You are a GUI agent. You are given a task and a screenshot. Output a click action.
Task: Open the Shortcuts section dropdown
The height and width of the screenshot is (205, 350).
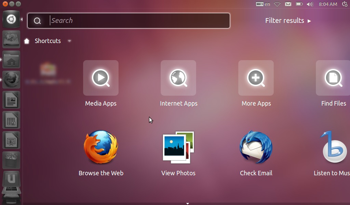69,41
